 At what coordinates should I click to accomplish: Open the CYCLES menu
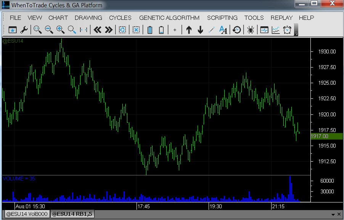point(120,18)
